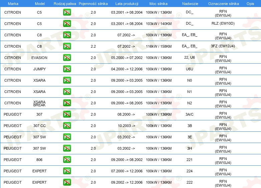Click petrol icon in Citroen C8 2.2 row
Image resolution: width=261 pixels, height=188 pixels.
(67, 46)
